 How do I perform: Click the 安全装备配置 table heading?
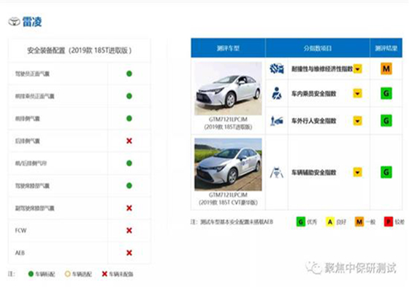[x=80, y=50]
